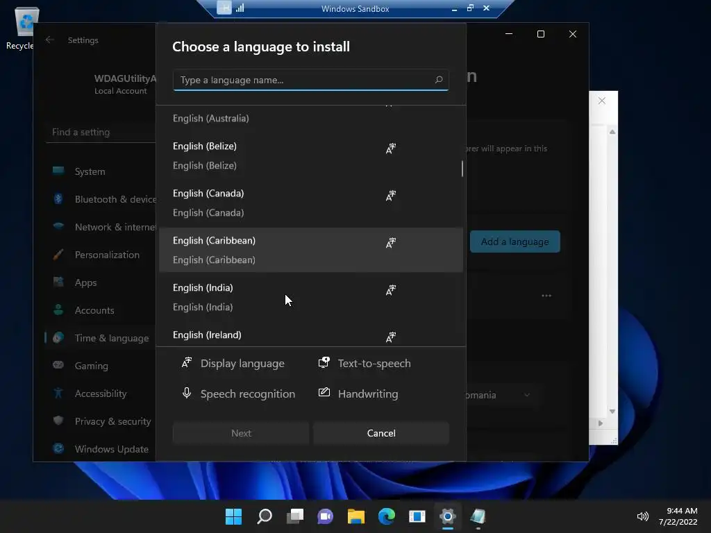The image size is (711, 533).
Task: Click the Bluetooth icon in Settings sidebar
Action: 58,198
